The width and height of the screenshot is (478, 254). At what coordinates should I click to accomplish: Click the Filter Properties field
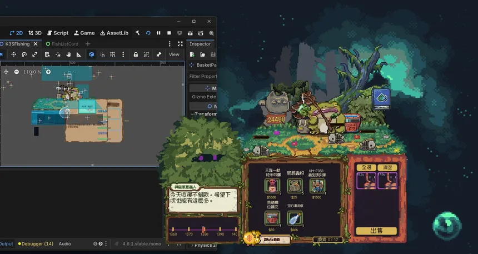202,76
